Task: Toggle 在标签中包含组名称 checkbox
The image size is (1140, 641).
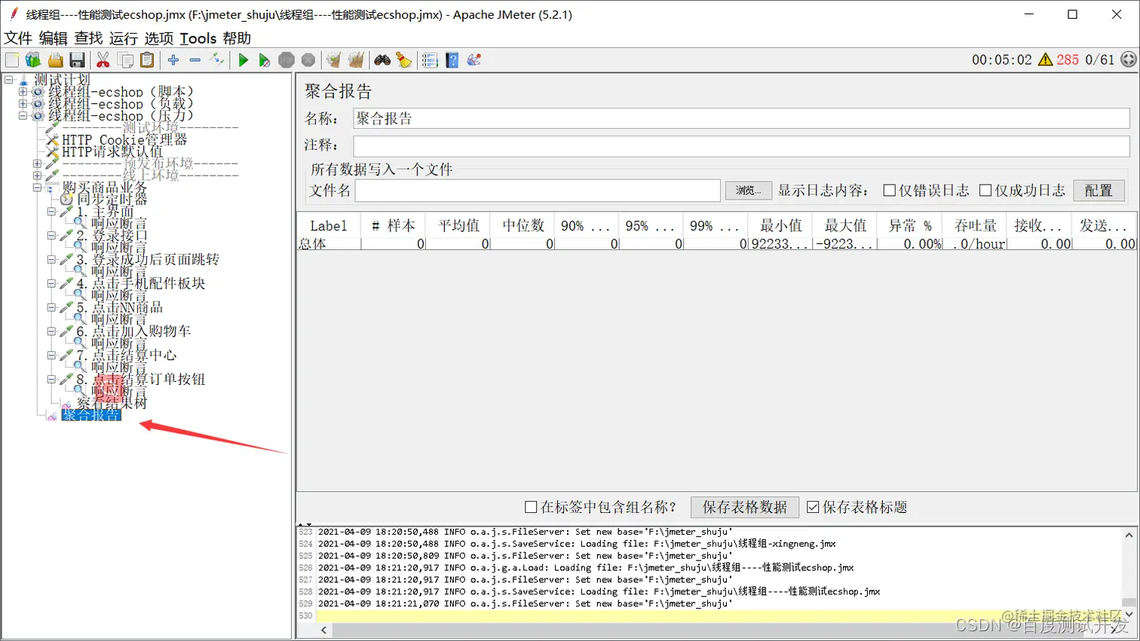Action: tap(531, 507)
